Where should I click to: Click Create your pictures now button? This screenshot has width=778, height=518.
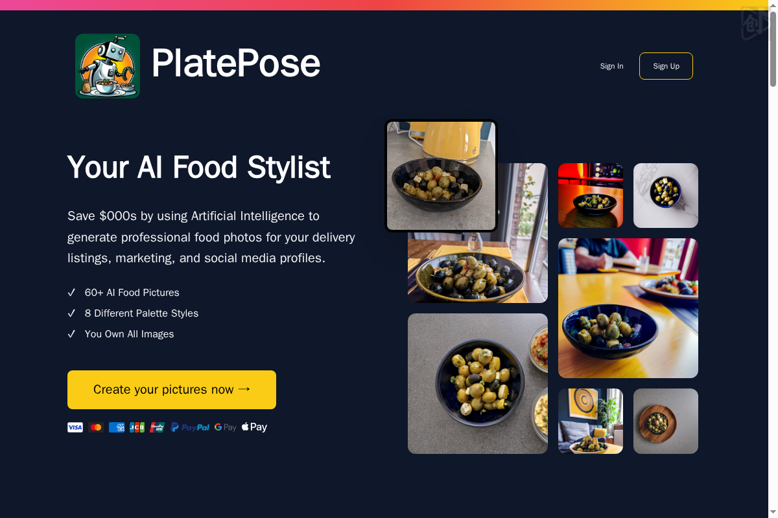point(172,390)
